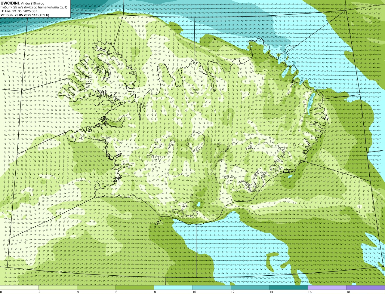Click the 14–16 m/s dark teal legend swatch
The image size is (385, 294).
pyautogui.click(x=289, y=287)
